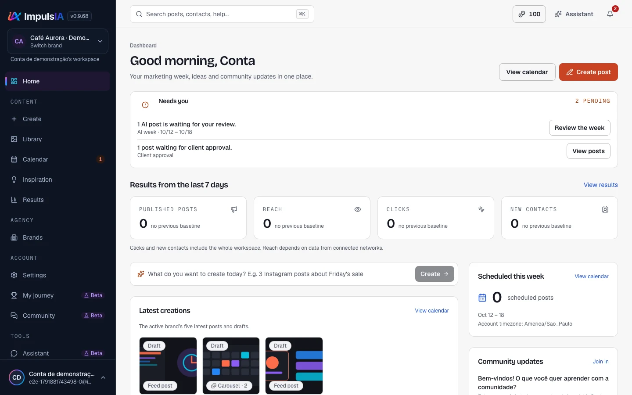Open the notifications bell icon
The width and height of the screenshot is (632, 395).
pyautogui.click(x=610, y=14)
